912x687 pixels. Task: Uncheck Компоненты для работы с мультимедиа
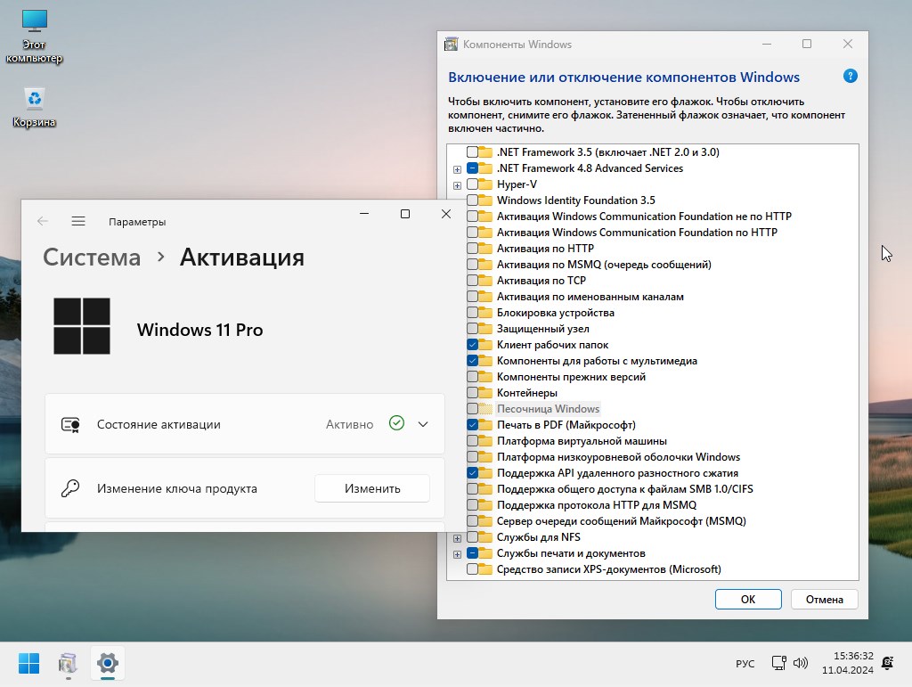click(472, 361)
